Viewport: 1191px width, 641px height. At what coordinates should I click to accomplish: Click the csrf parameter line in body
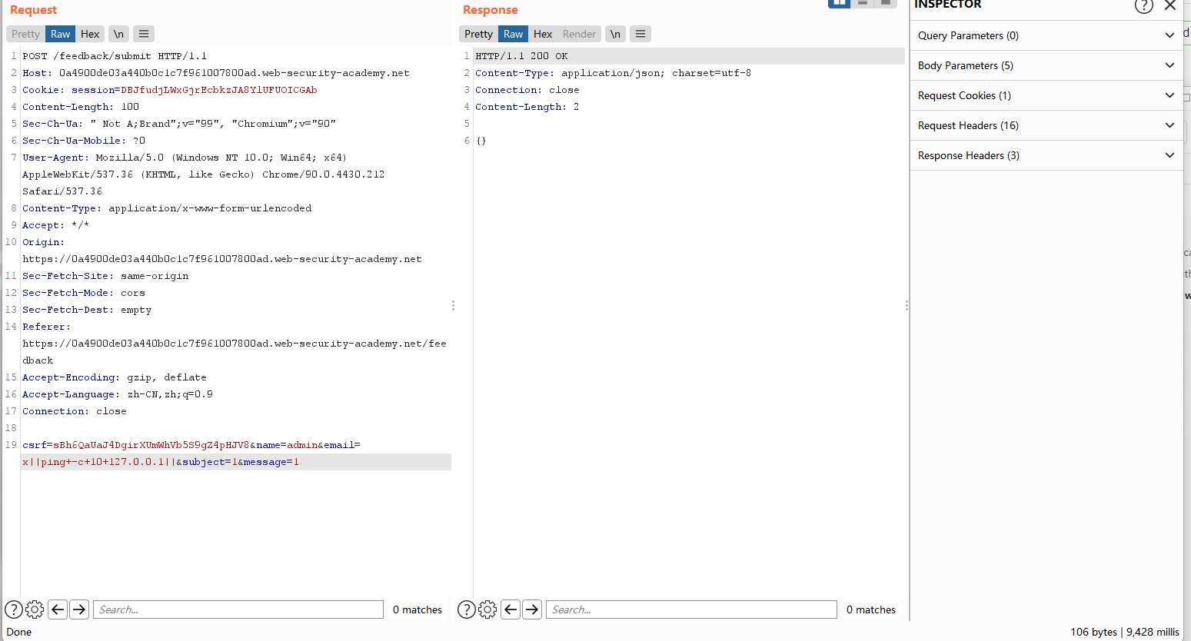[191, 445]
